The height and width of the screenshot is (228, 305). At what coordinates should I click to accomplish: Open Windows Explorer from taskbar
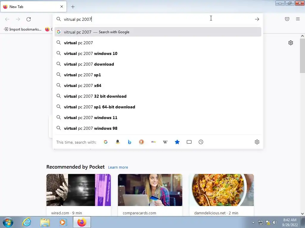[45, 222]
